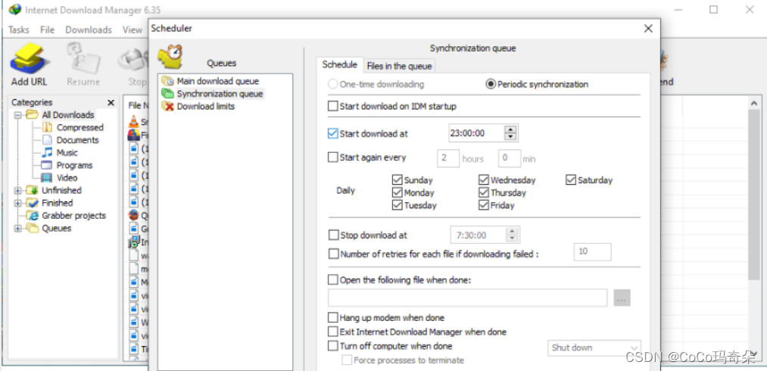767x371 pixels.
Task: Open the Tasks menu
Action: (19, 30)
